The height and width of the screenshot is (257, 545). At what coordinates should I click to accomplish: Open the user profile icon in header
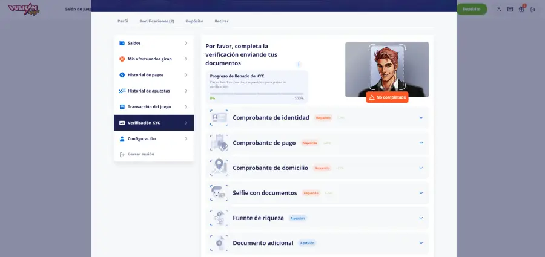pos(498,10)
